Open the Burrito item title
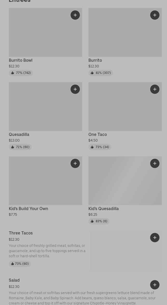167x305 pixels. pyautogui.click(x=95, y=60)
